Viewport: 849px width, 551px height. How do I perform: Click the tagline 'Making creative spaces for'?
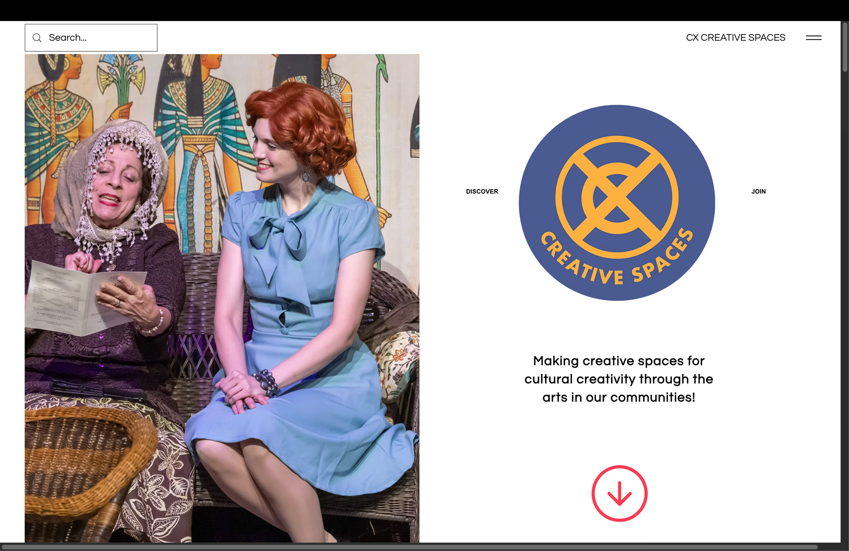618,361
